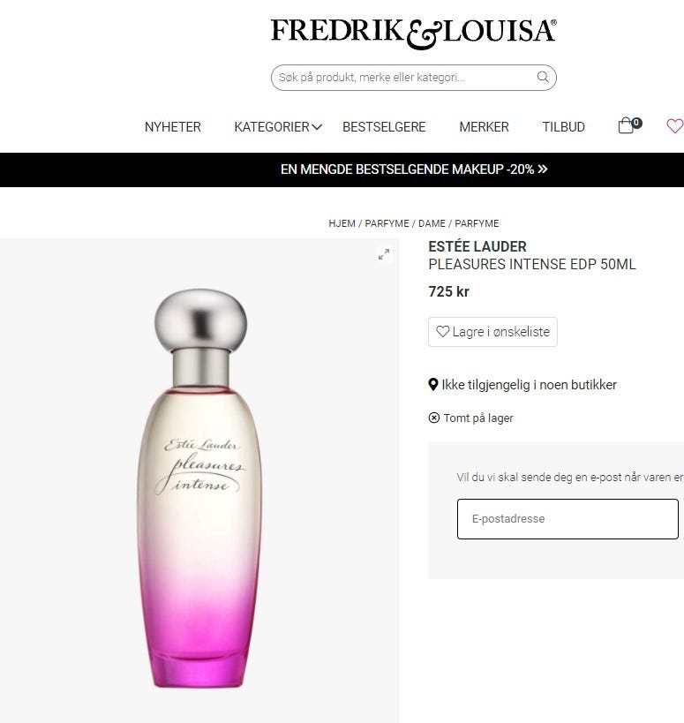
Task: Expand the Kategorier dropdown chevron
Action: pyautogui.click(x=317, y=127)
